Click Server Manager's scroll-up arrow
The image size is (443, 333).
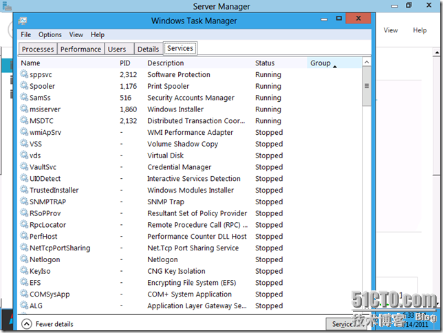click(437, 52)
